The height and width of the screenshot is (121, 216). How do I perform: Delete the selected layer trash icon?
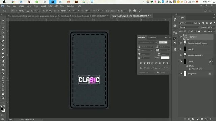coord(210,119)
